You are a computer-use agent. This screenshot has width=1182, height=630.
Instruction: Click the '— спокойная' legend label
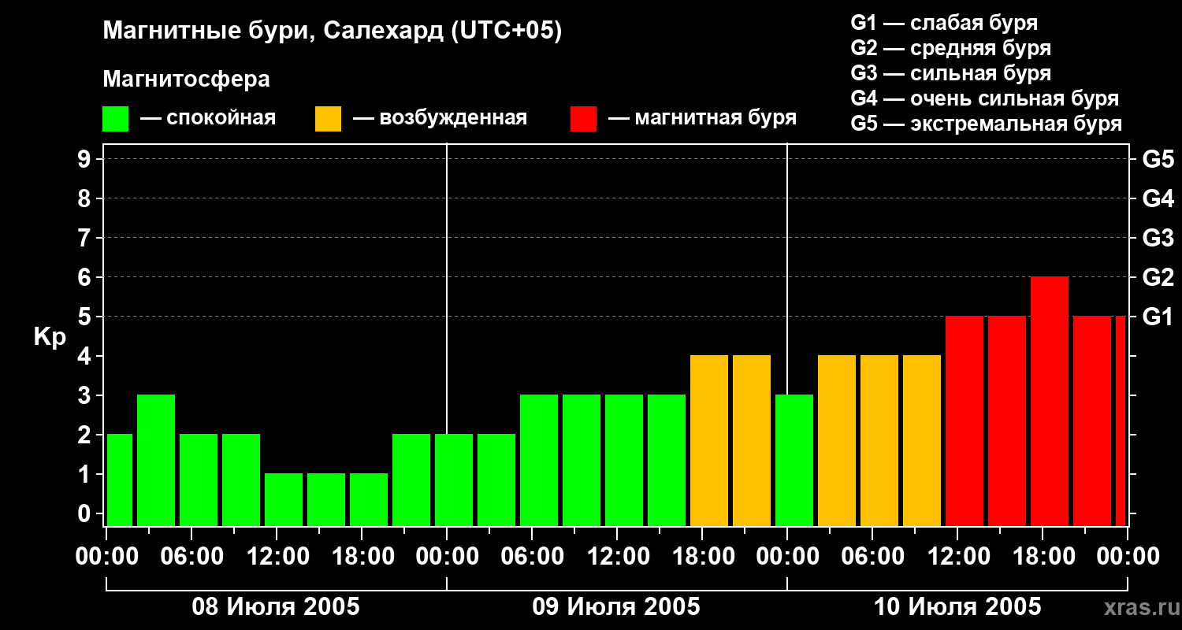[208, 118]
